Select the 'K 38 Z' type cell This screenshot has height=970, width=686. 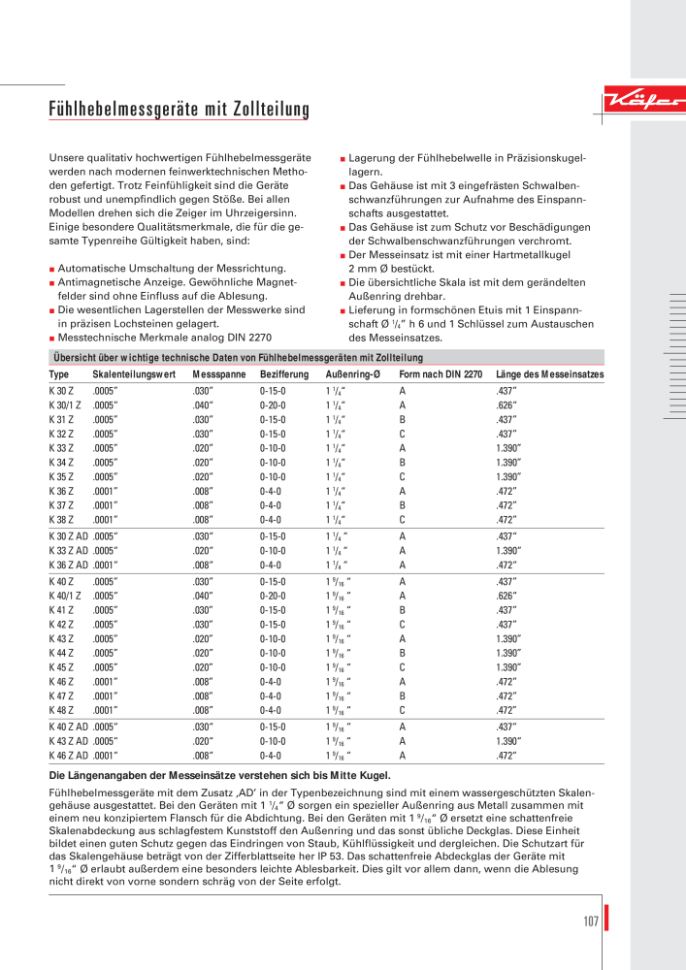coord(61,520)
